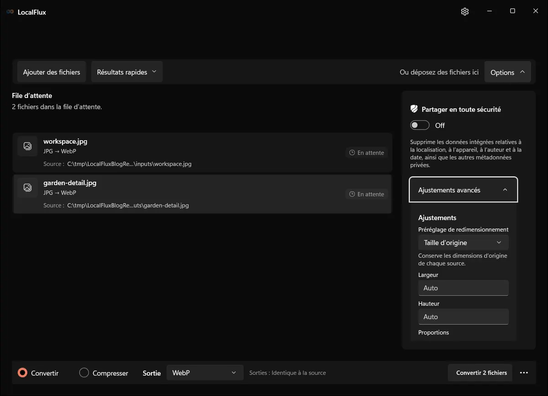The image size is (548, 396).
Task: Click the clock status of workspace.jpg
Action: 367,153
